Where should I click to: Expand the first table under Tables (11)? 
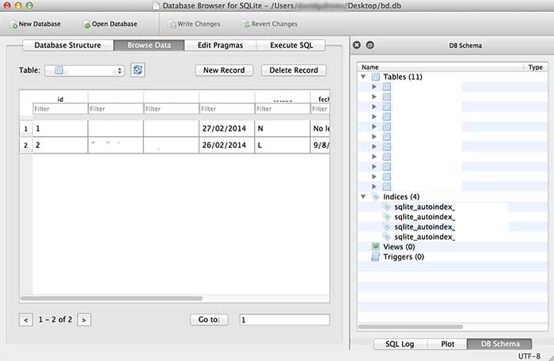click(374, 86)
